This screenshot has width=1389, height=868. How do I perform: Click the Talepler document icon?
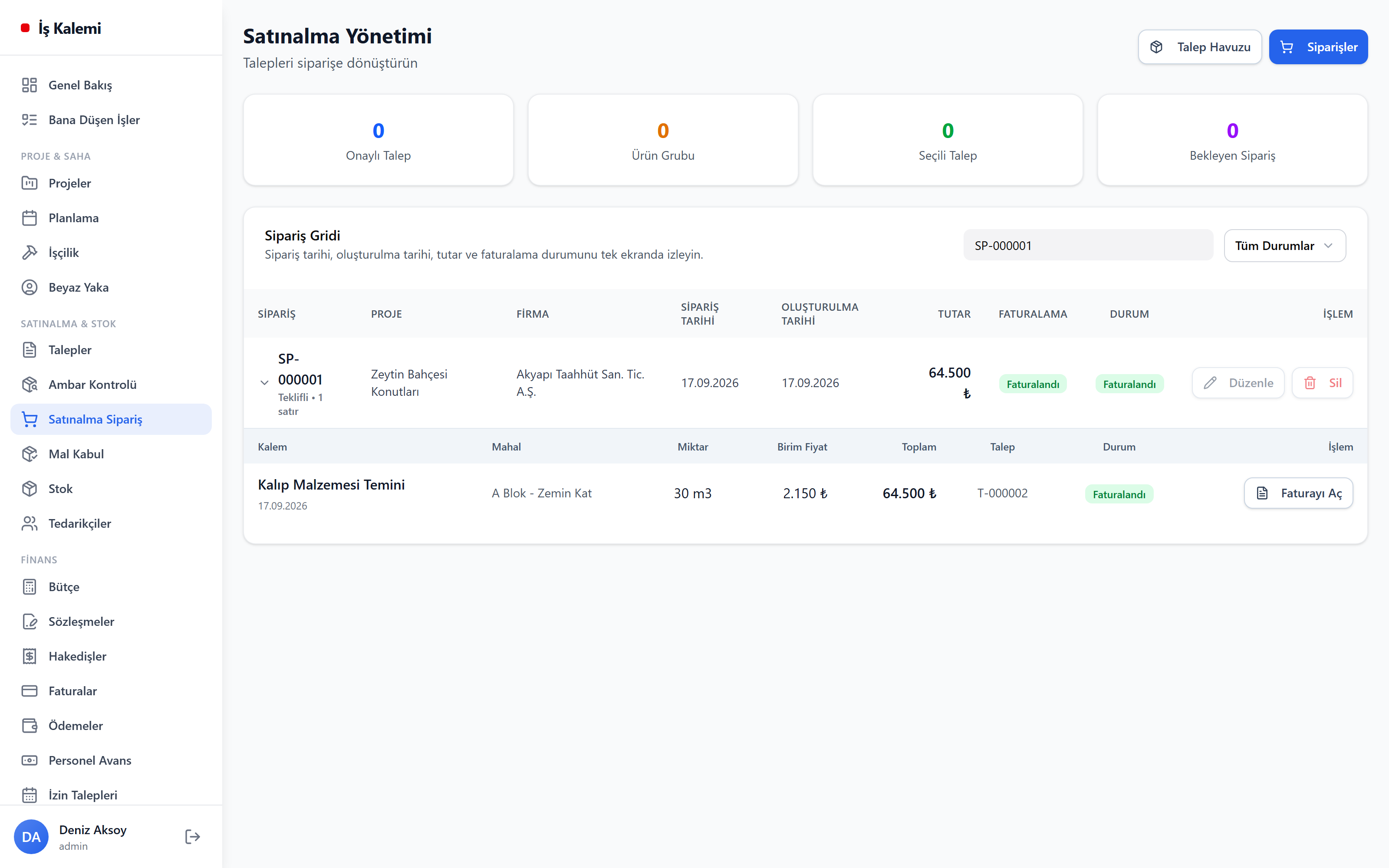click(29, 350)
